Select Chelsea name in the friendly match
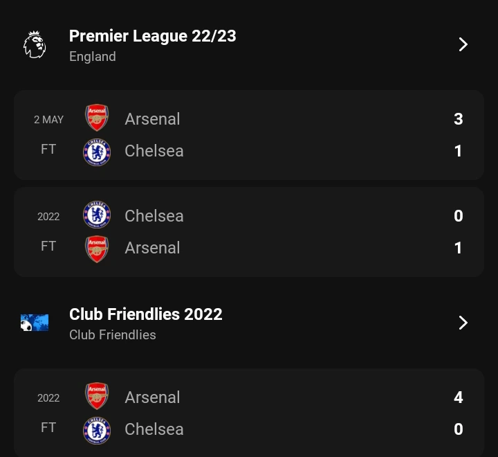The height and width of the screenshot is (457, 498). [x=154, y=429]
